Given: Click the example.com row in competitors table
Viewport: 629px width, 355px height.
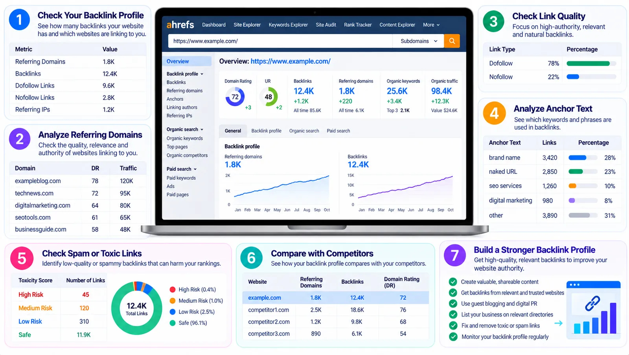Looking at the screenshot, I should point(335,298).
